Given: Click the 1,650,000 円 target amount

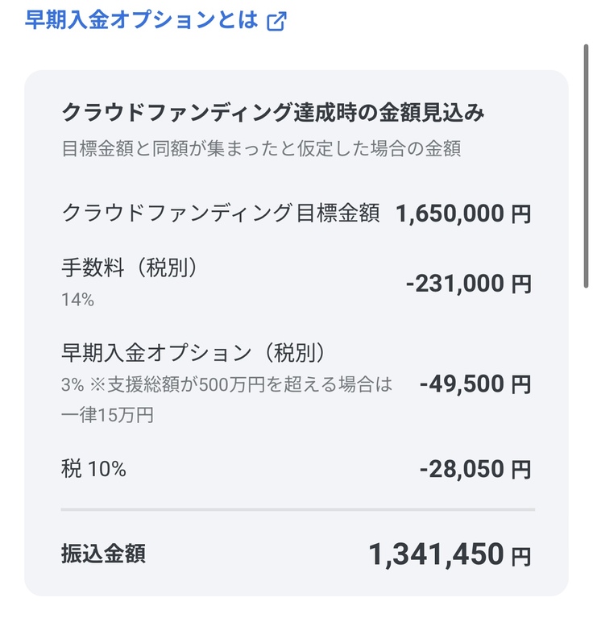Looking at the screenshot, I should (463, 214).
